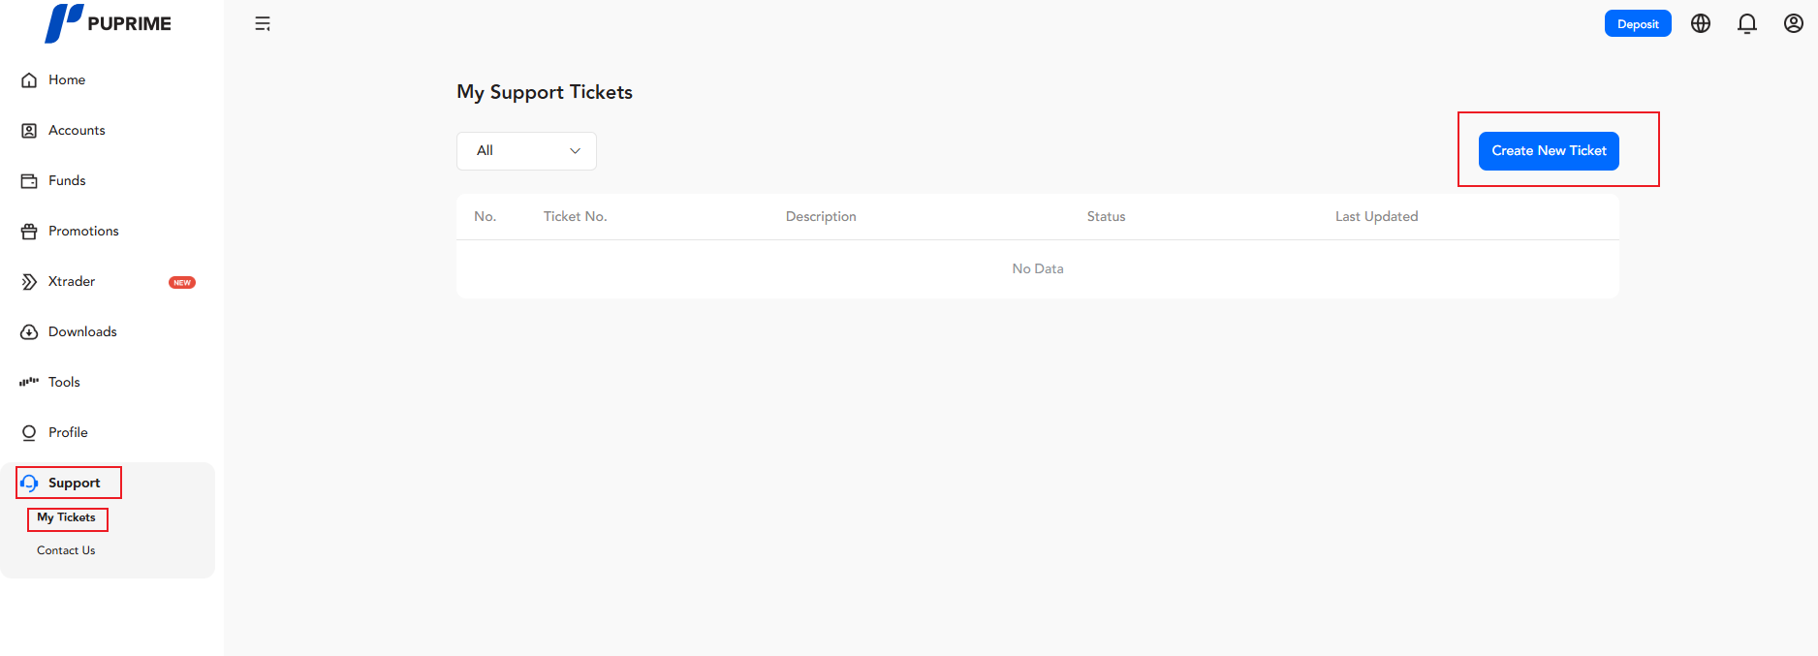The image size is (1818, 656).
Task: Open the language globe icon
Action: (x=1701, y=23)
